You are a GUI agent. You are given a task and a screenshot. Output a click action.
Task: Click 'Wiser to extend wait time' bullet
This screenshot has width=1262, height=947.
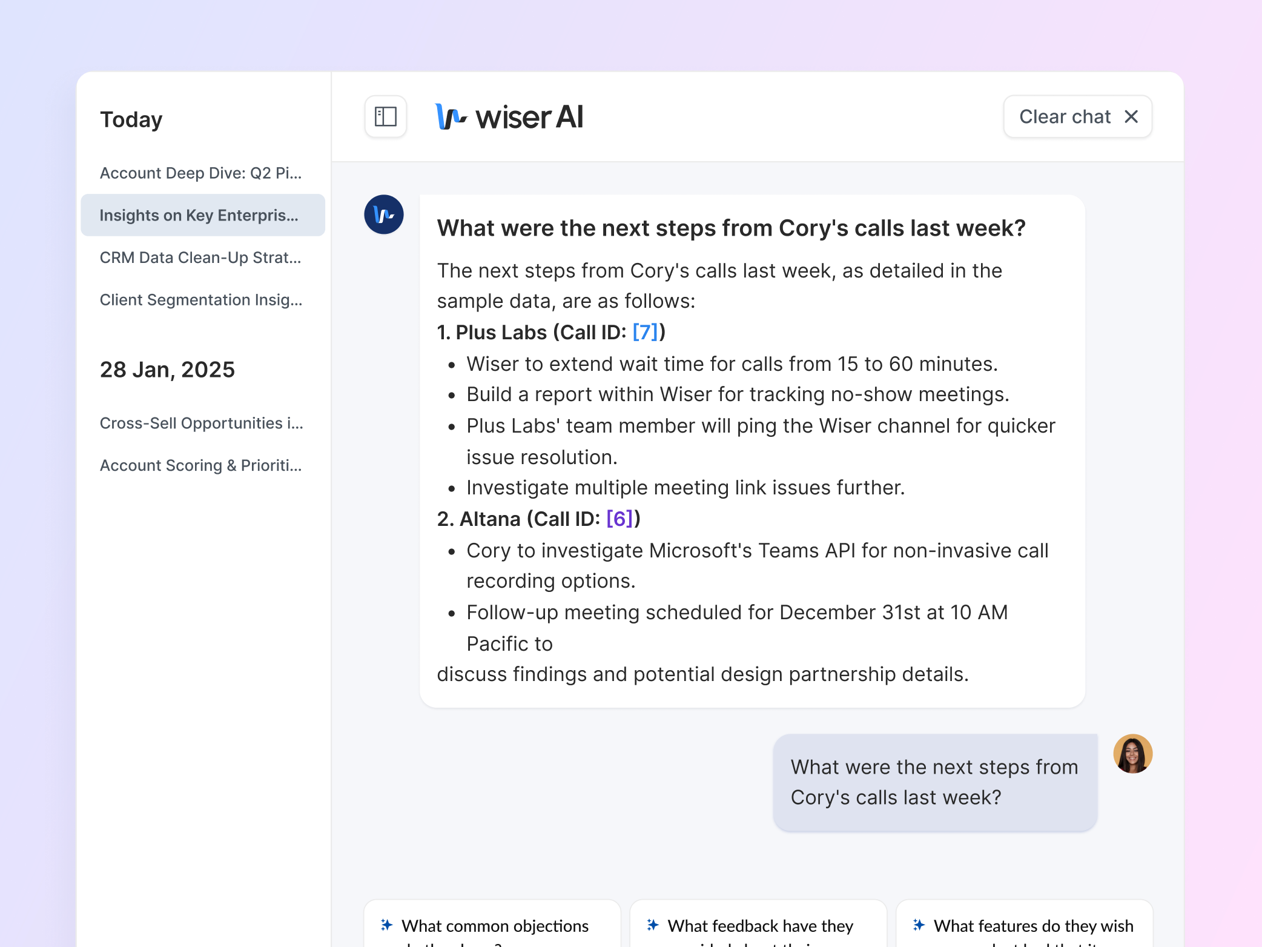(x=732, y=364)
